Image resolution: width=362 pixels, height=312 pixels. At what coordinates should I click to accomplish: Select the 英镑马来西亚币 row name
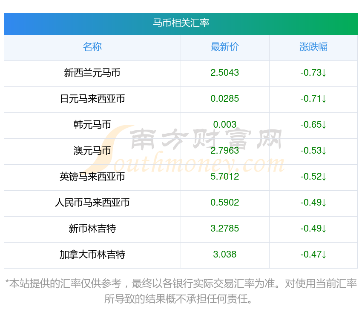pos(92,177)
